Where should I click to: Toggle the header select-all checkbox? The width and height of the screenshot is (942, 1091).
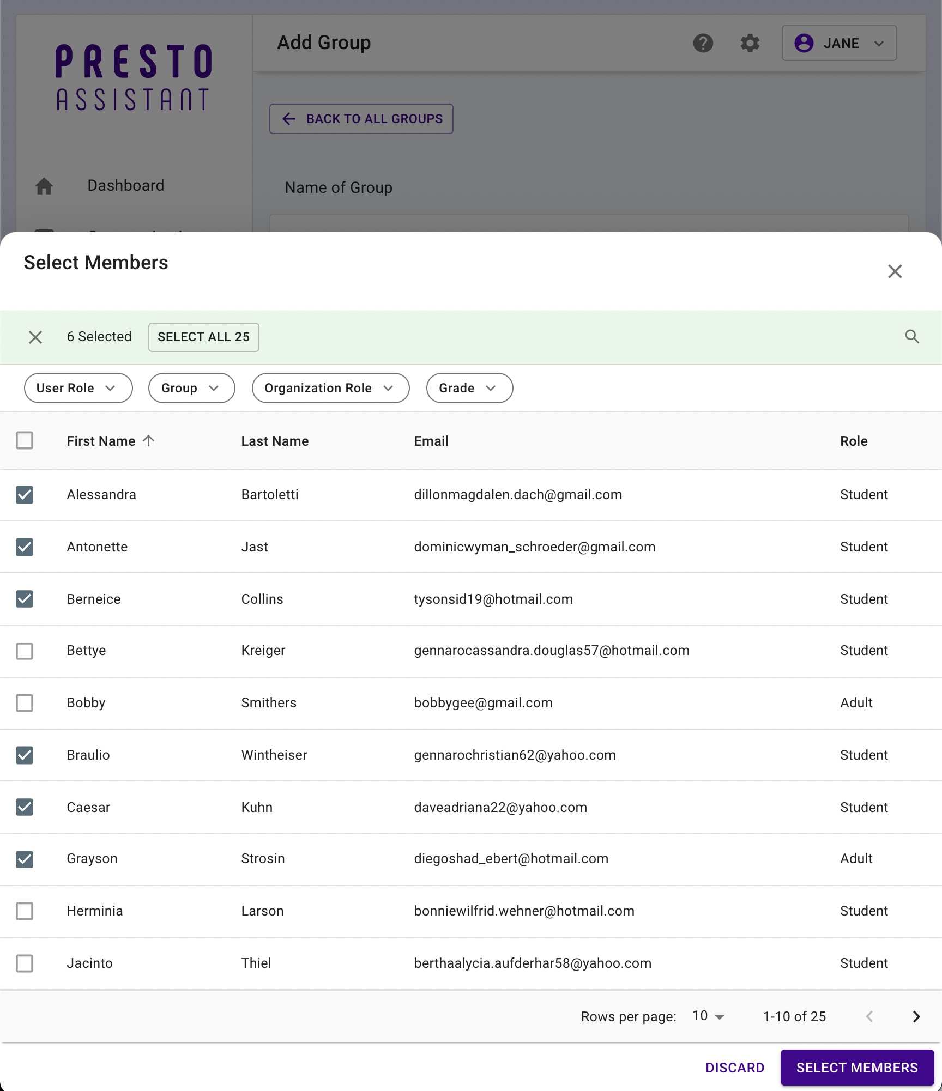coord(25,440)
